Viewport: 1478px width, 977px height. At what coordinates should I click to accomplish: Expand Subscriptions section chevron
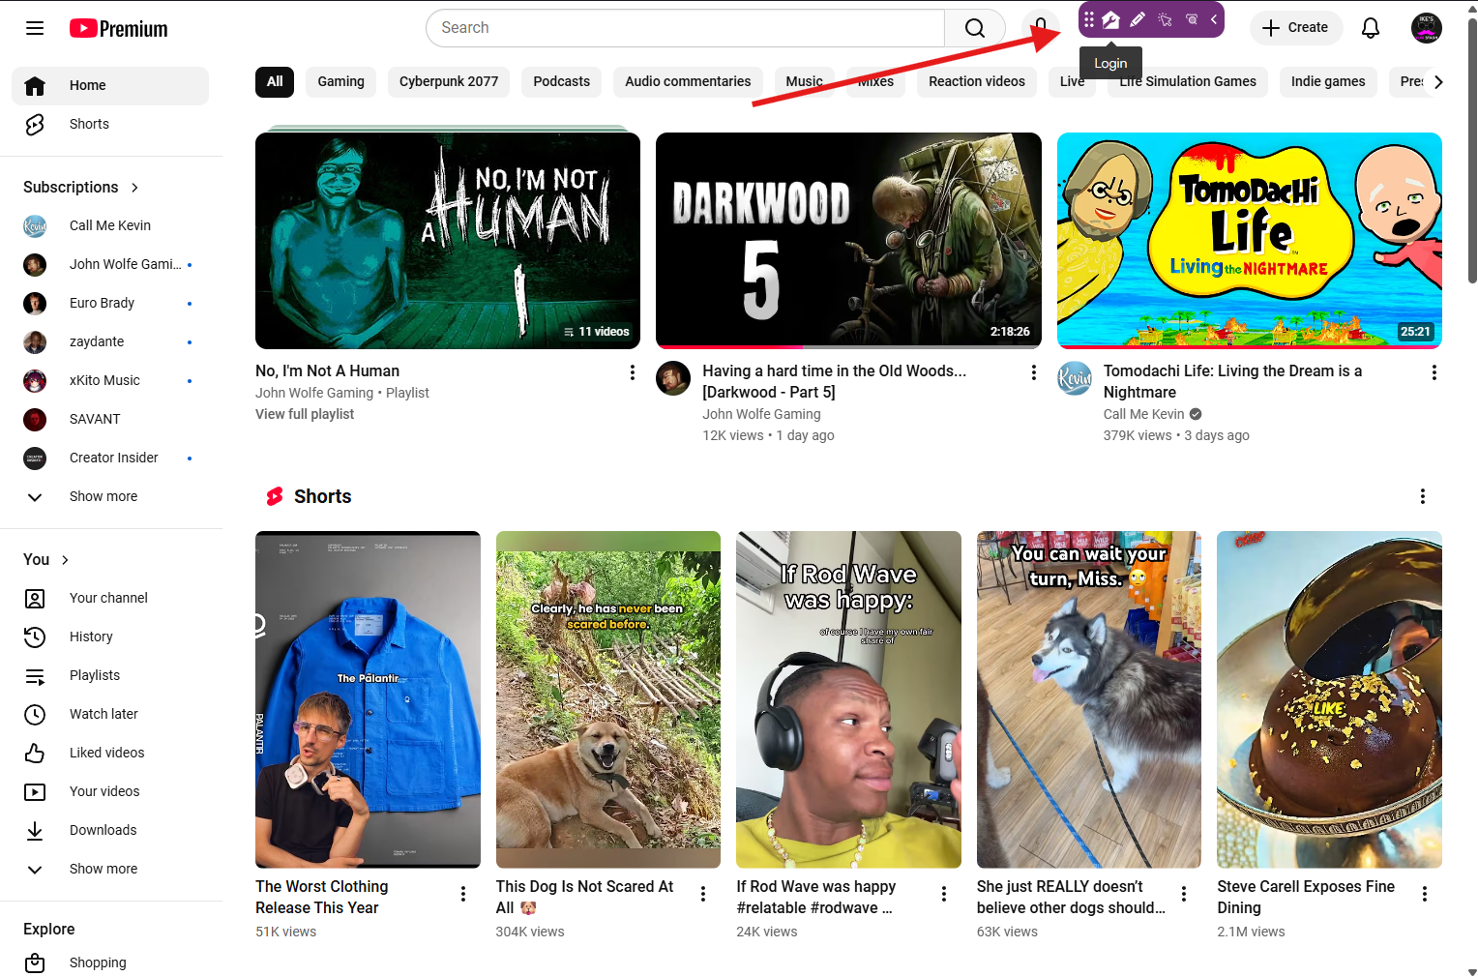134,188
